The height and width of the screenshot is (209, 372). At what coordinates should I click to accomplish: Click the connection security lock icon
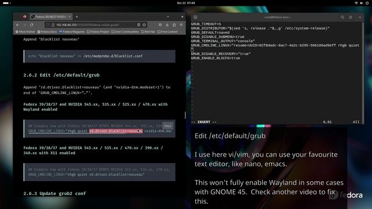(53, 25)
